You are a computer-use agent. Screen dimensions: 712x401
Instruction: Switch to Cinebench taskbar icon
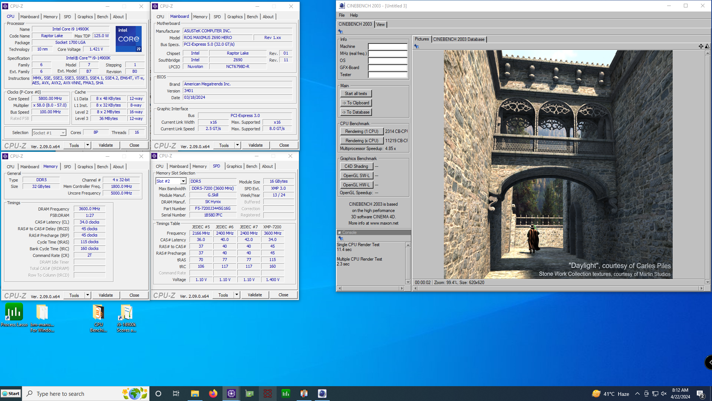(322, 394)
